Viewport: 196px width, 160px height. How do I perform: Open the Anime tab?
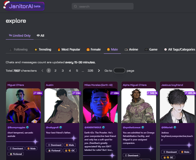coord(131,49)
